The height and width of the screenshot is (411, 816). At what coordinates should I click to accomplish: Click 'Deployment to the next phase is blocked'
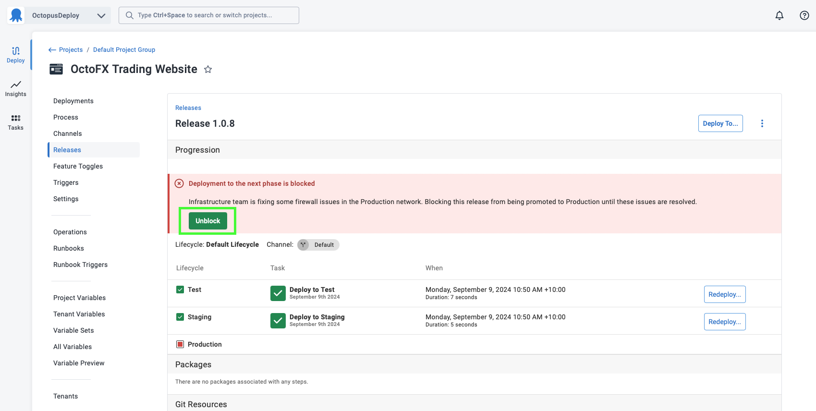(252, 183)
